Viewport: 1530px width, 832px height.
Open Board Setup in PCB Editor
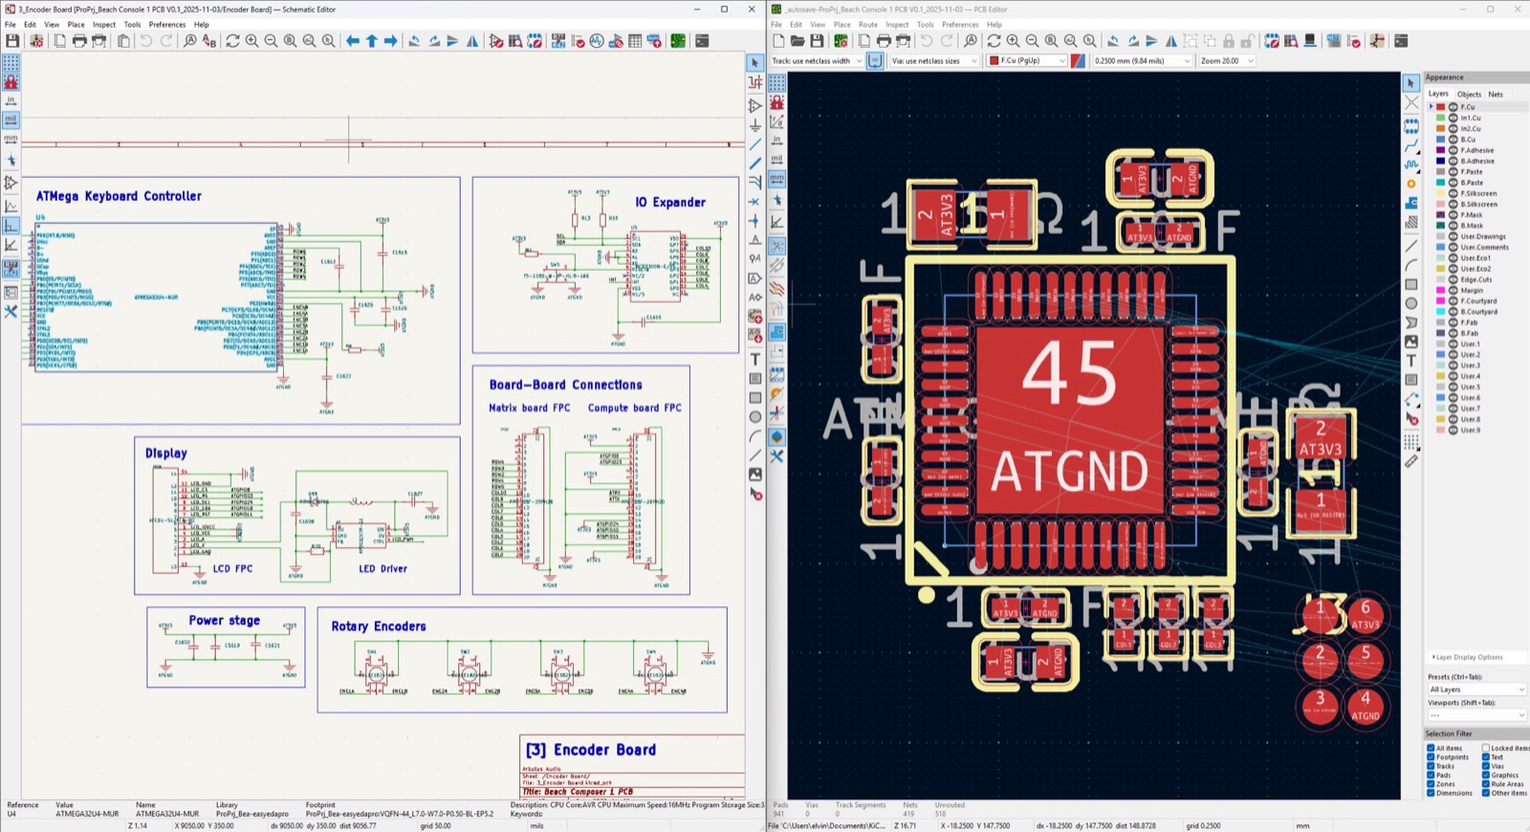pos(841,41)
